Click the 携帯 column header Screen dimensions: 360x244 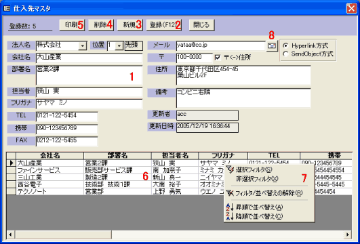[x=326, y=155]
